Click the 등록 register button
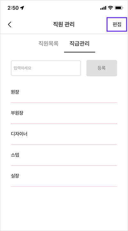The image size is (128, 231). 102,68
